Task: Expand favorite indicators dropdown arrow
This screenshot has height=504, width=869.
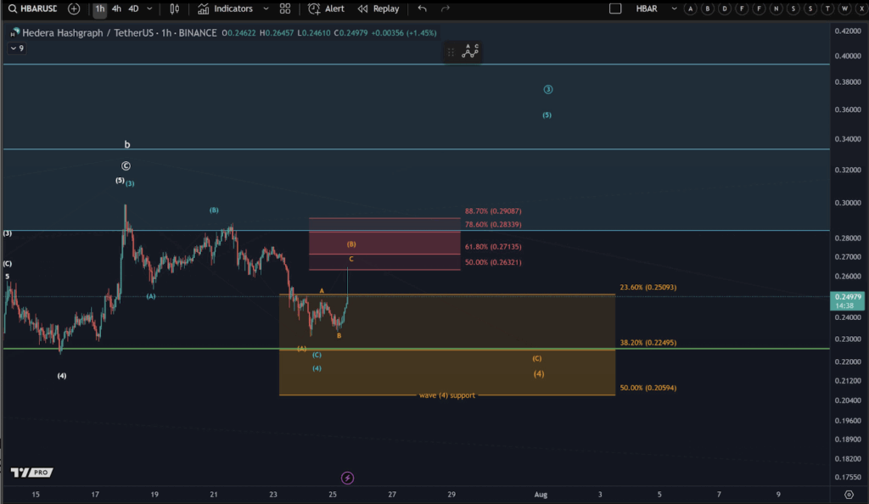Action: click(266, 8)
